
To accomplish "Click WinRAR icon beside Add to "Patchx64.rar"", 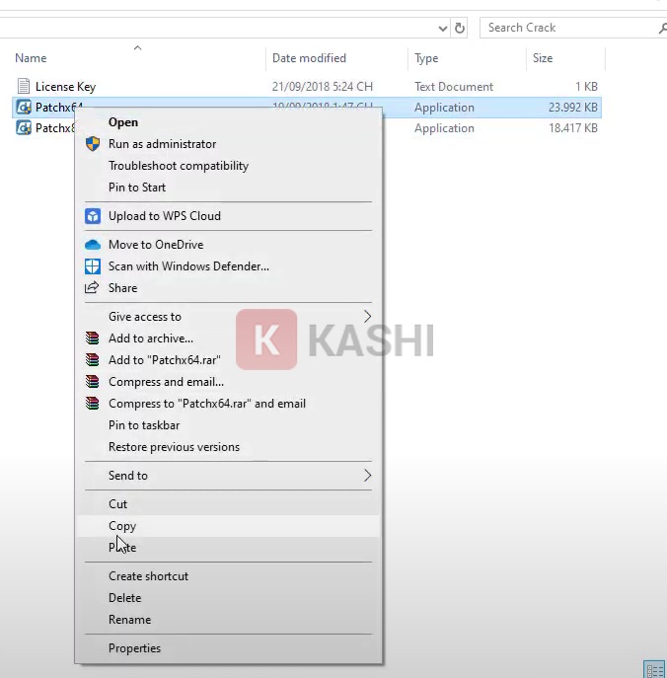I will pos(92,360).
